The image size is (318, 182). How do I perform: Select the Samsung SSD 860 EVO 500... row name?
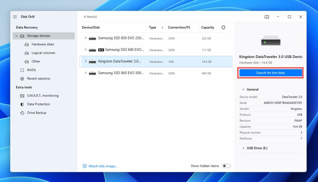[x=121, y=73]
